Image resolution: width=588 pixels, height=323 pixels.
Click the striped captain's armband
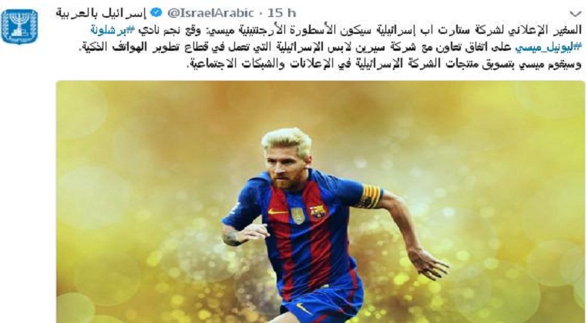point(371,196)
